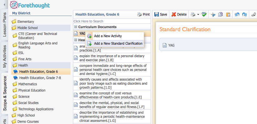Open the CTE (Career and Technical Education) folder
The width and height of the screenshot is (257, 124).
pyautogui.click(x=41, y=36)
